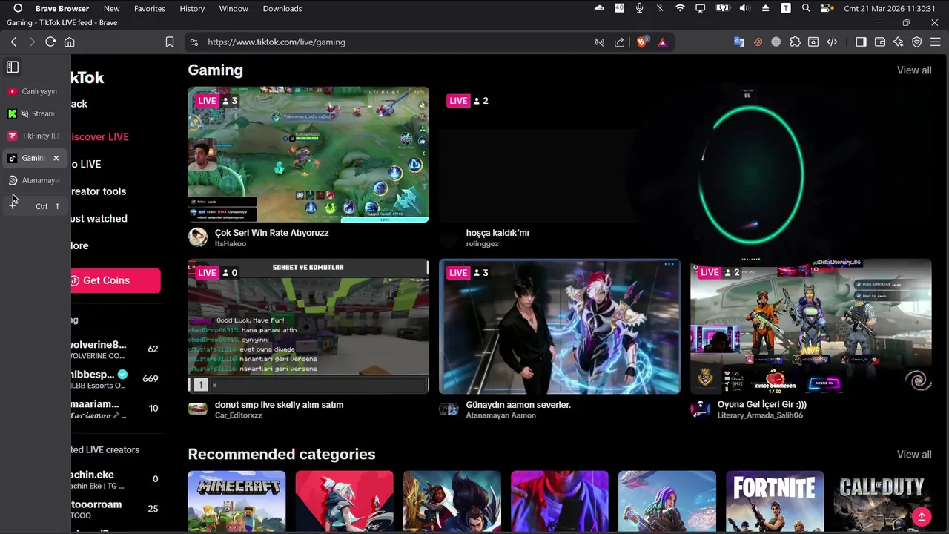Viewport: 949px width, 534px height.
Task: Open the code brackets developer extension
Action: point(832,42)
